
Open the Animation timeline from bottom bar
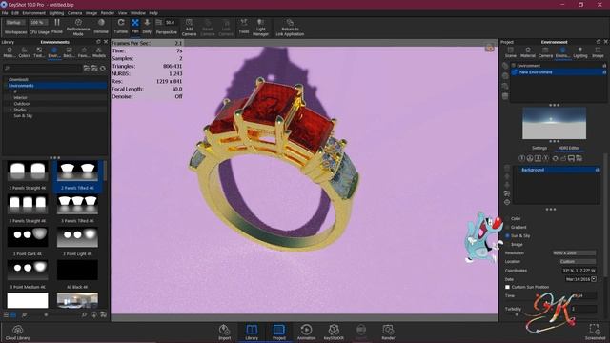[306, 333]
